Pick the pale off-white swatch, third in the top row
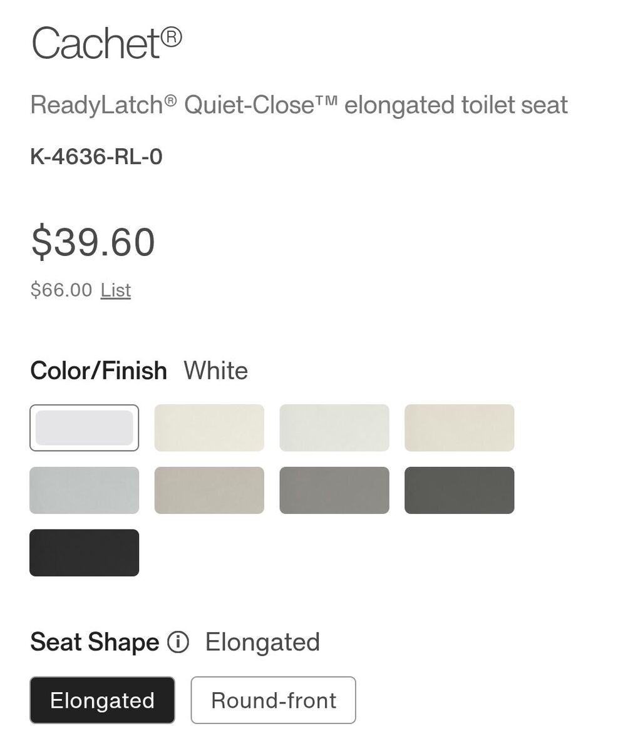The image size is (618, 751). click(334, 428)
